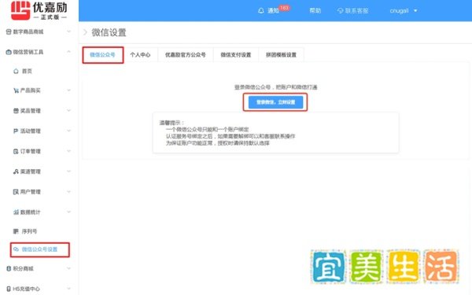Open 序列号 in the sidebar

click(x=30, y=231)
